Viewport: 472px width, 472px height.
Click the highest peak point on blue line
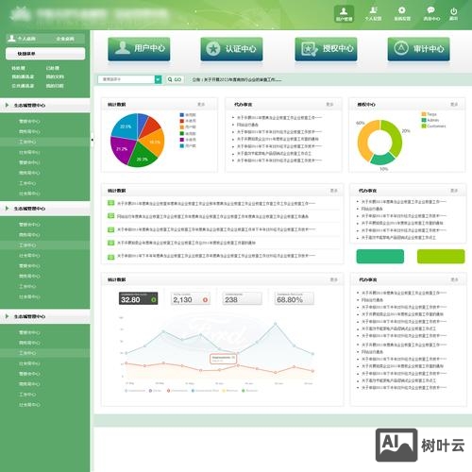point(276,324)
